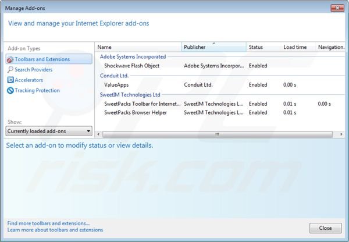Click the Tracking Protection icon
Viewport: 349px width, 242px height.
point(10,90)
